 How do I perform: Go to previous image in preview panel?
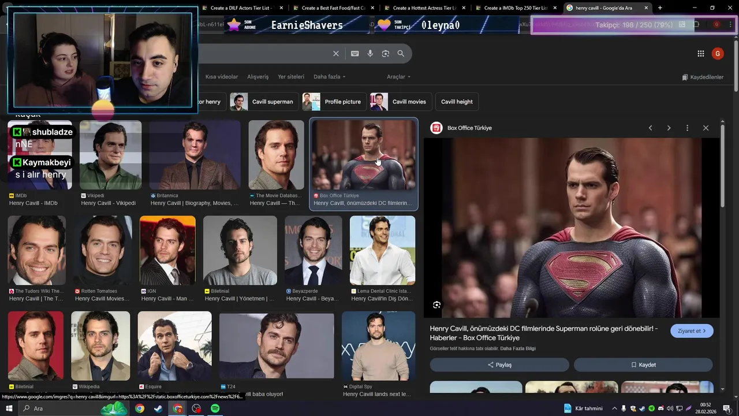[x=650, y=128]
